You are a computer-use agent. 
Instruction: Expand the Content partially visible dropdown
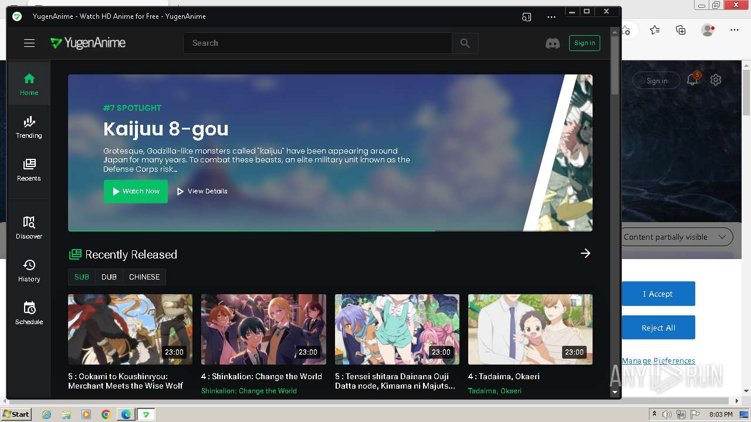pyautogui.click(x=676, y=237)
